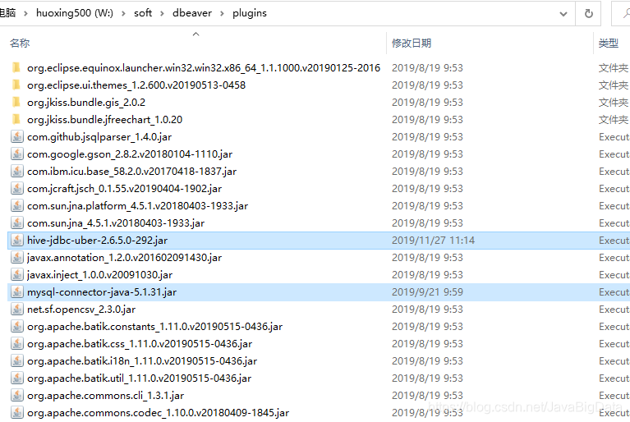Screen dimensions: 630x422
Task: Click the search box
Action: [621, 14]
